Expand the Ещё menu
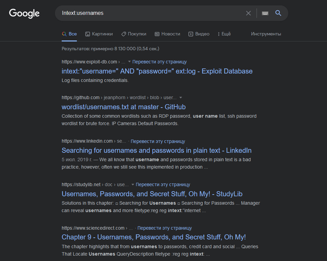 click(224, 34)
